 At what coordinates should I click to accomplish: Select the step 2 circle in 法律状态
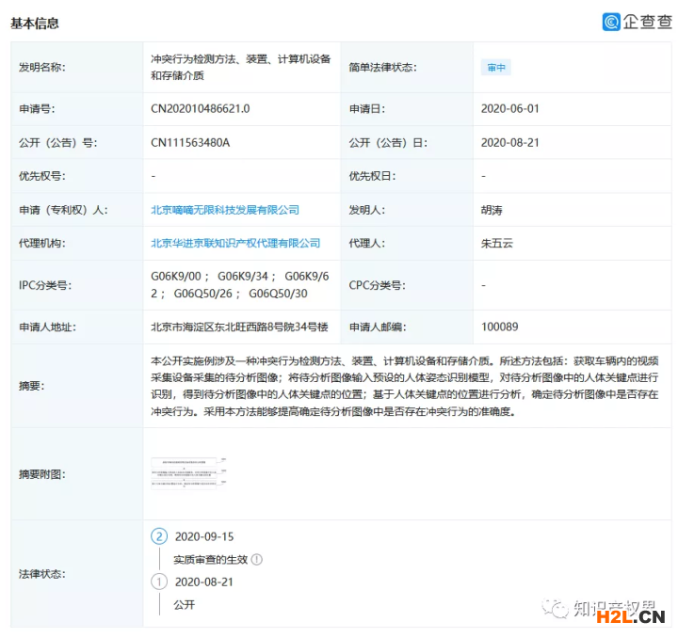pos(159,536)
